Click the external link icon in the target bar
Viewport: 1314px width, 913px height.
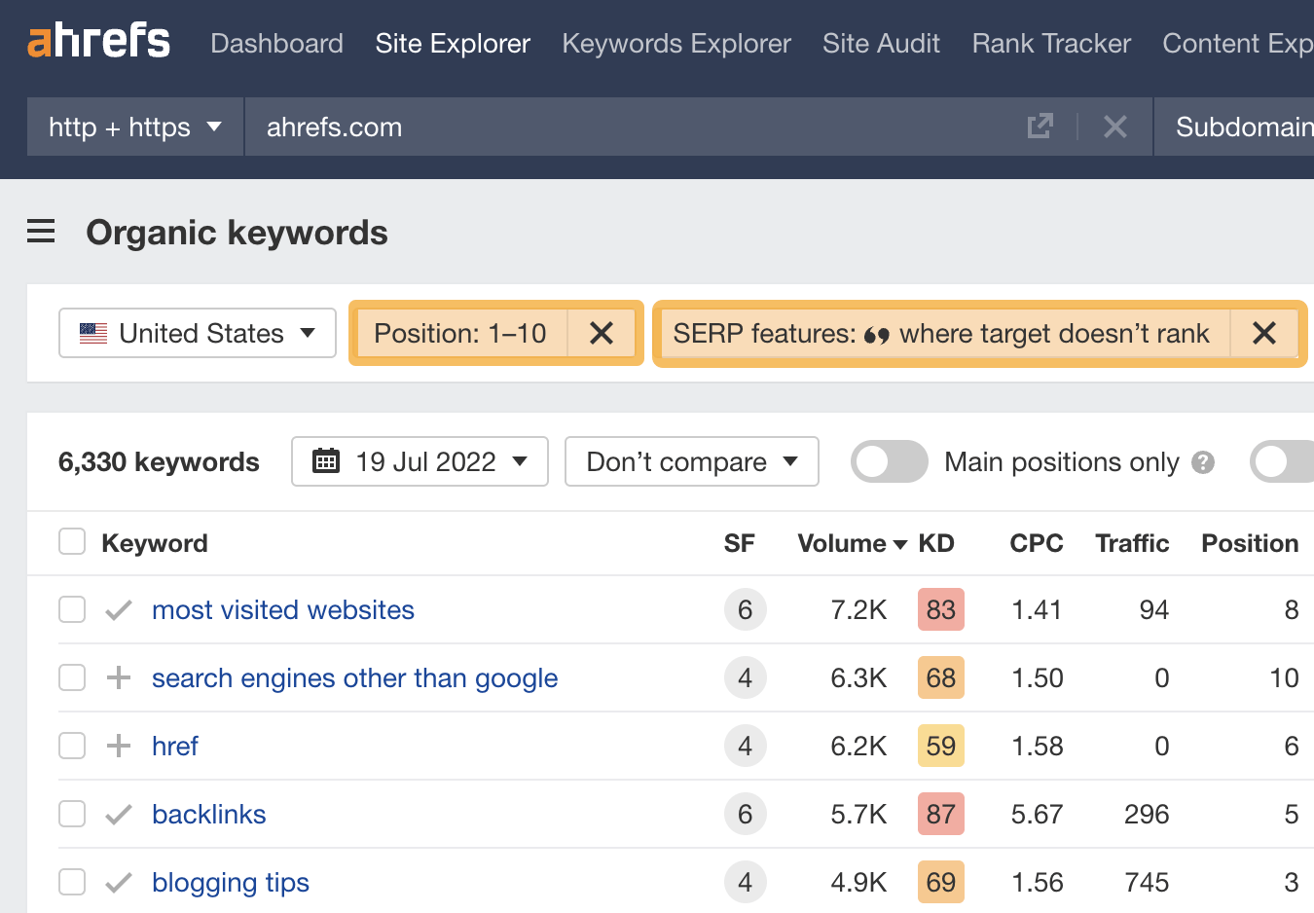(x=1040, y=126)
